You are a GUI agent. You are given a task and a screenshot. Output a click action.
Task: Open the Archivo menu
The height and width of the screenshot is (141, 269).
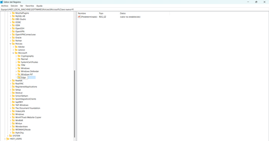5,6
